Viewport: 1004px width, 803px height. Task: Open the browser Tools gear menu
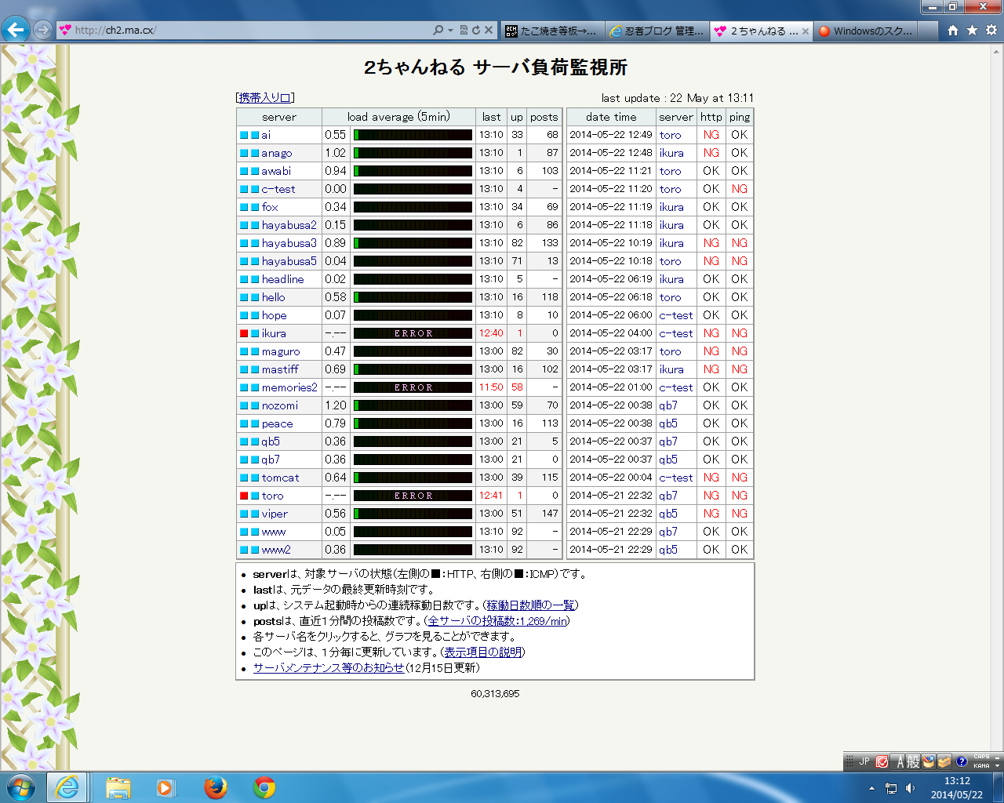[991, 30]
